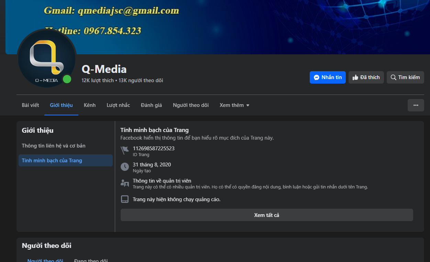The image size is (430, 262).
Task: Click the 13K người theo dõi link
Action: coord(141,80)
